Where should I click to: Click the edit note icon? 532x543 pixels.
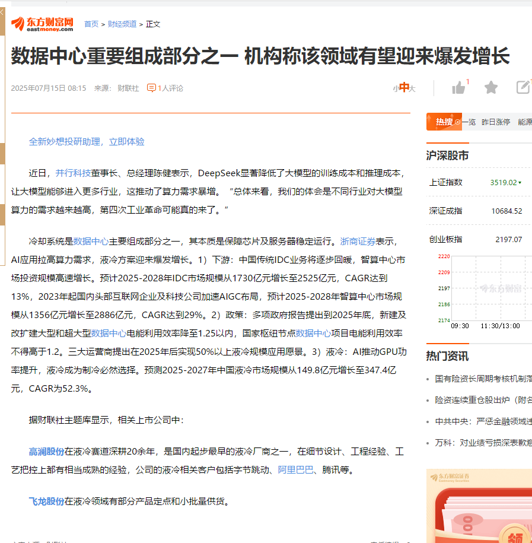(523, 87)
